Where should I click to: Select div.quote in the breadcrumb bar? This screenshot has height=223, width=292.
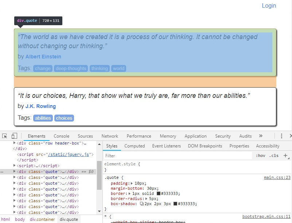[69, 219]
